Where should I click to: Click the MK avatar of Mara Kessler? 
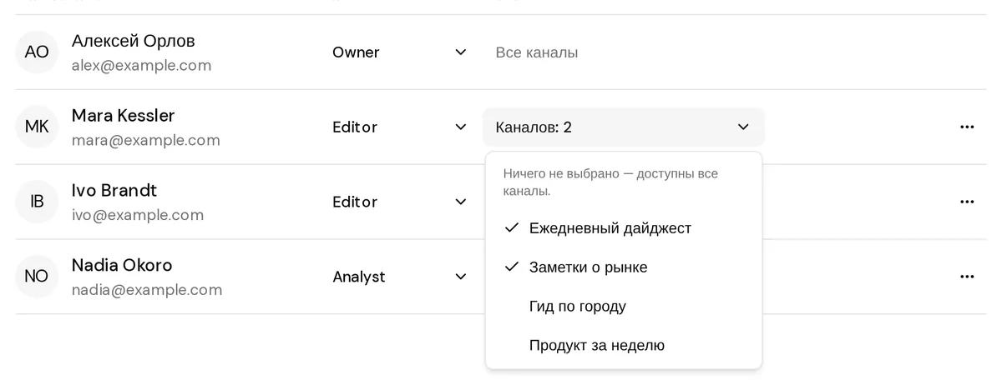[37, 127]
